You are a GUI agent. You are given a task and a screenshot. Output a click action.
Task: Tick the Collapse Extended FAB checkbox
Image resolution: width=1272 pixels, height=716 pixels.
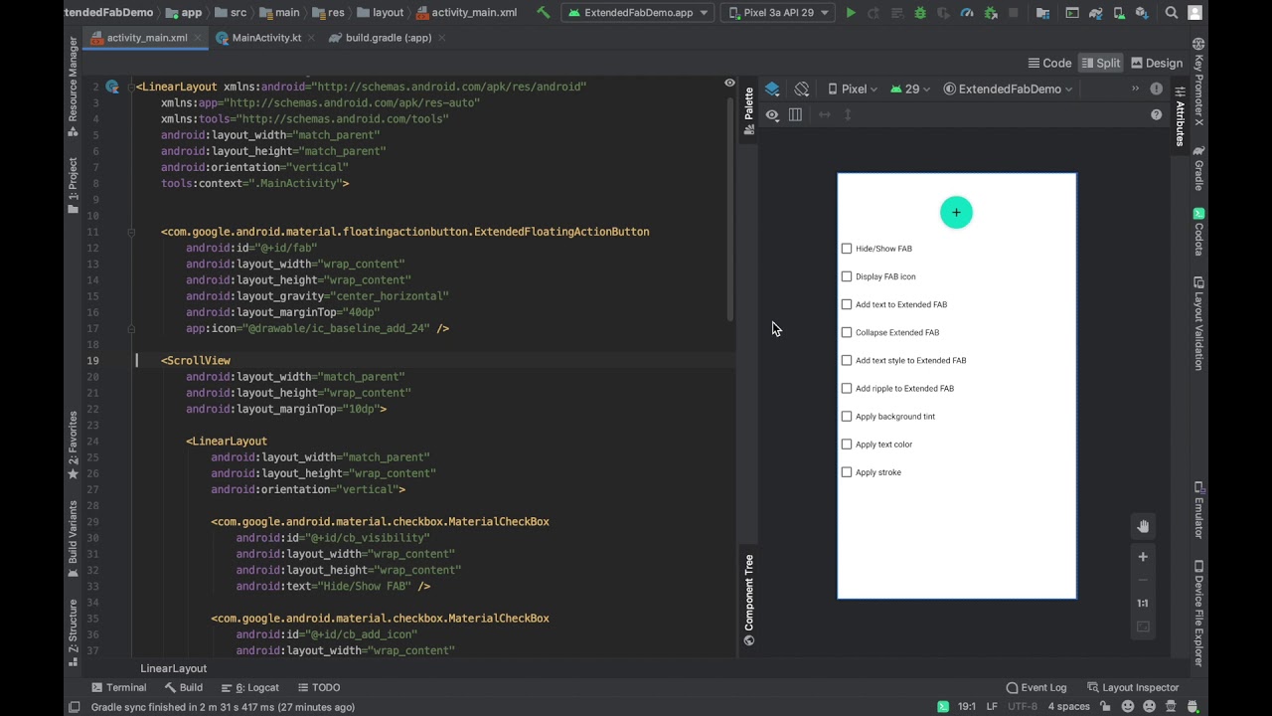coord(847,332)
